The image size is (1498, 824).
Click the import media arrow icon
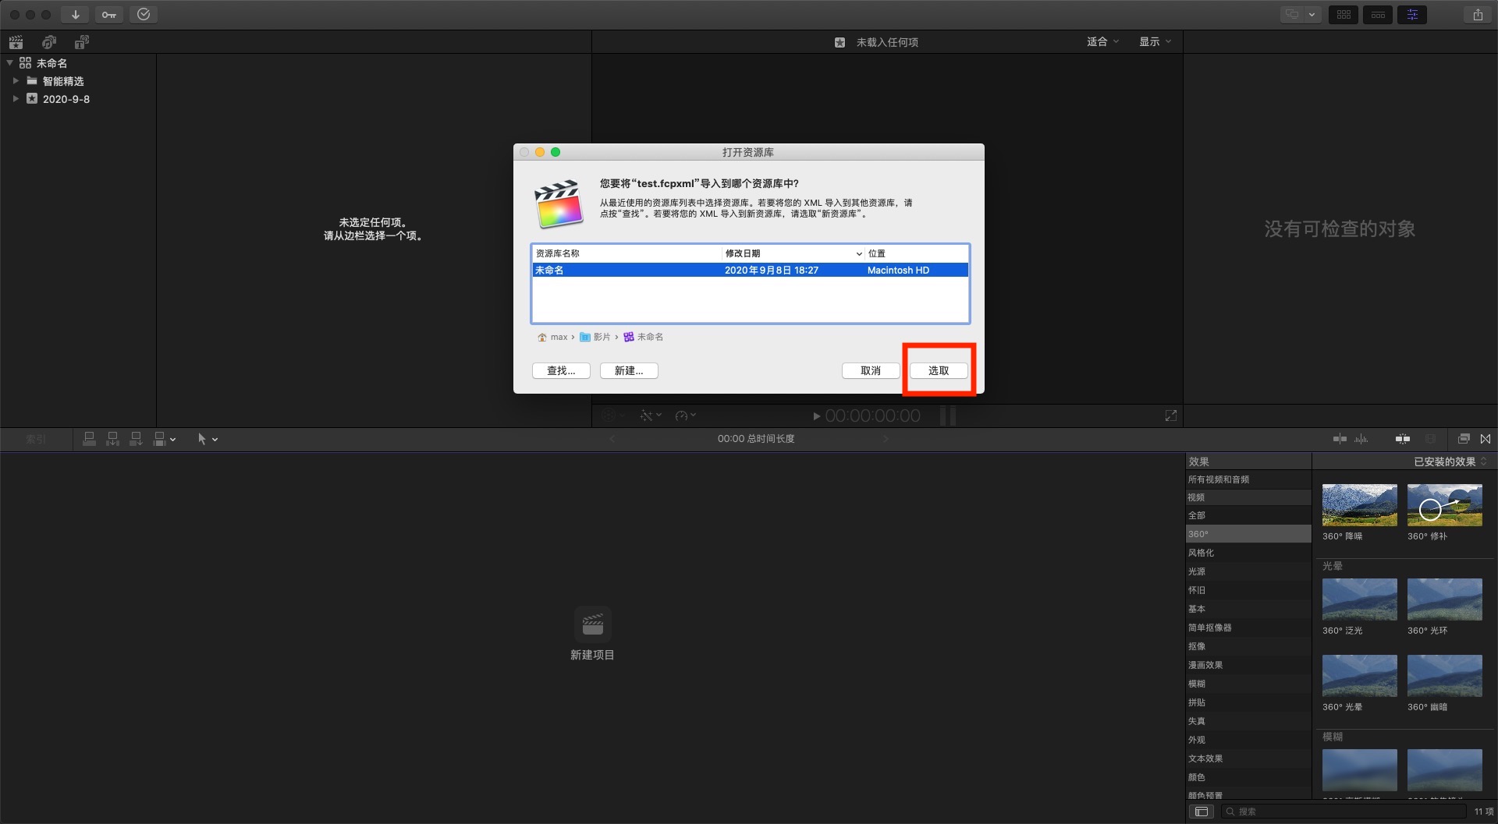[x=75, y=14]
